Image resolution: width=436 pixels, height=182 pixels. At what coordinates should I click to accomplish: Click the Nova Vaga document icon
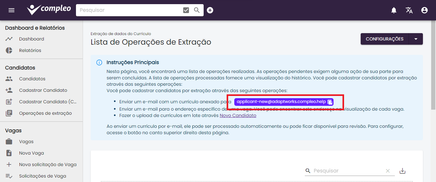coord(9,153)
